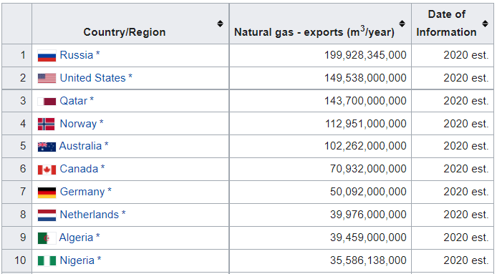Click rank number 2 cell
This screenshot has height=274, width=497.
tap(16, 78)
